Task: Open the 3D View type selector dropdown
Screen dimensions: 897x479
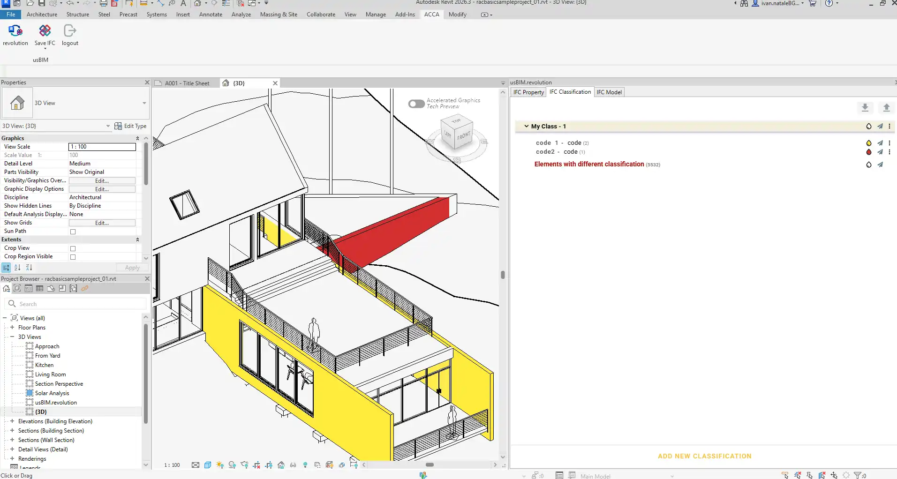Action: (144, 103)
